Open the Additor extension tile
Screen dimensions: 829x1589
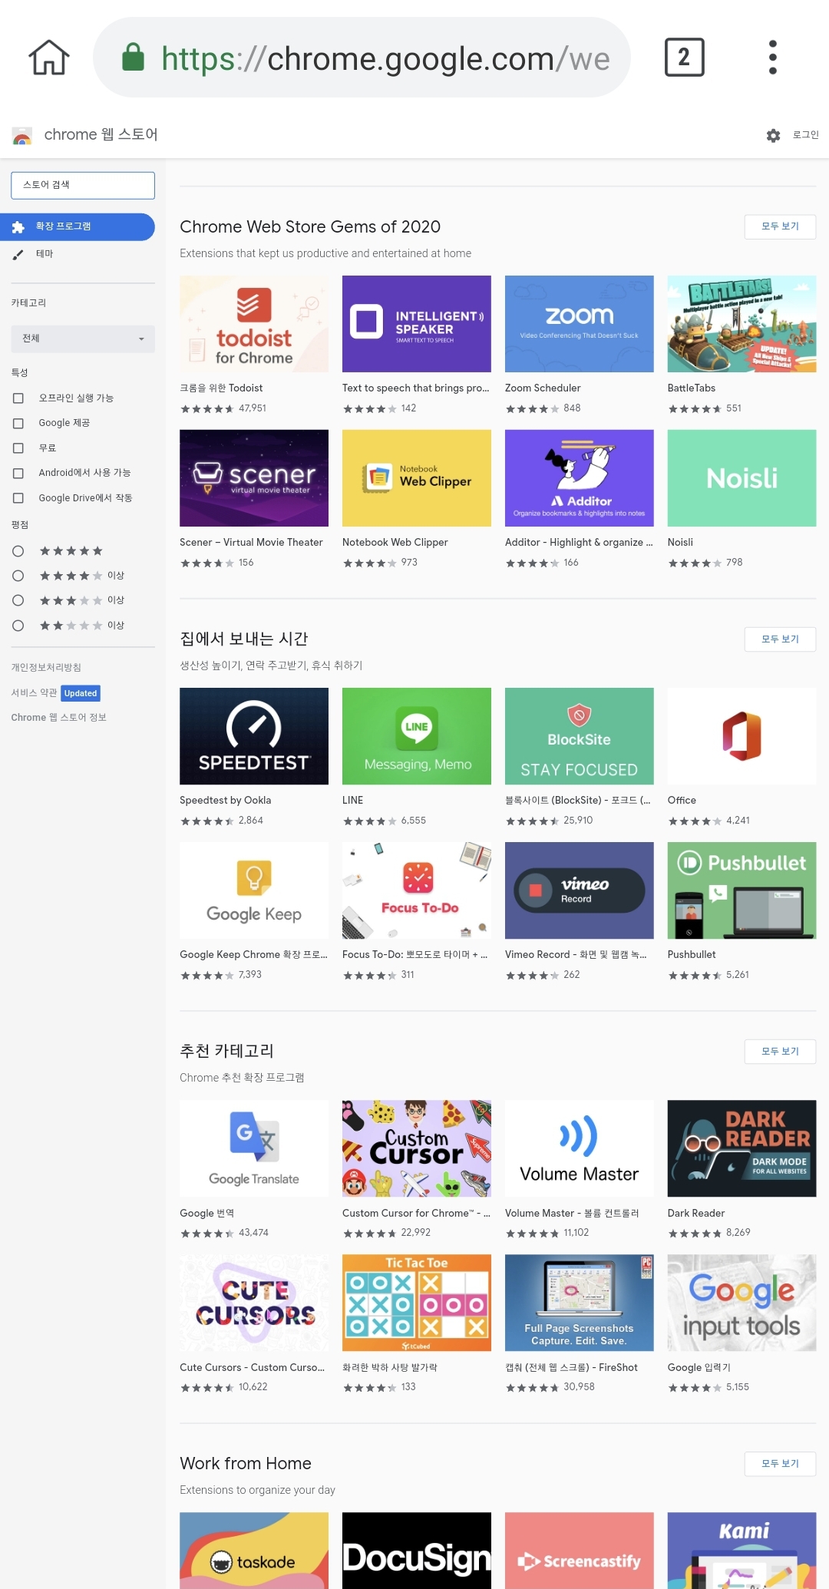[x=580, y=478]
